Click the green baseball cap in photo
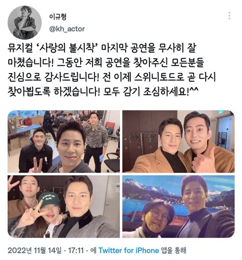Image resolution: width=242 pixels, height=260 pixels. coord(50,199)
